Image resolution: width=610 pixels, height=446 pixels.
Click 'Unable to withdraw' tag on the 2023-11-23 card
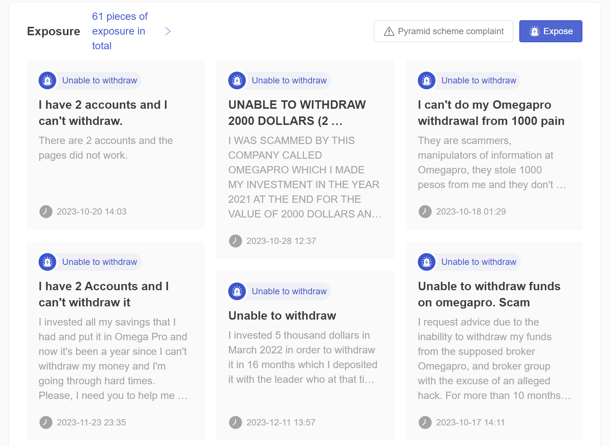[100, 262]
